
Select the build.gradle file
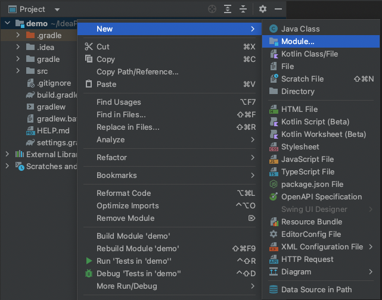coord(52,95)
